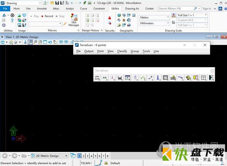Expand the Macros group dialog launcher
The image size is (227, 166).
point(78,30)
